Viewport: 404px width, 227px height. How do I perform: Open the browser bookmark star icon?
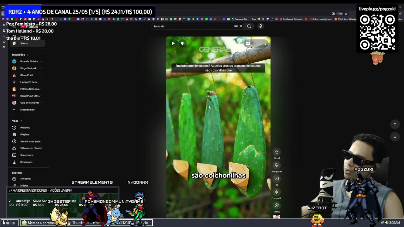point(346,14)
